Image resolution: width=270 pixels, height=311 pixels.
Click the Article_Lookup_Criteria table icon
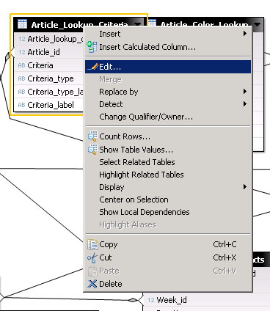tap(23, 24)
